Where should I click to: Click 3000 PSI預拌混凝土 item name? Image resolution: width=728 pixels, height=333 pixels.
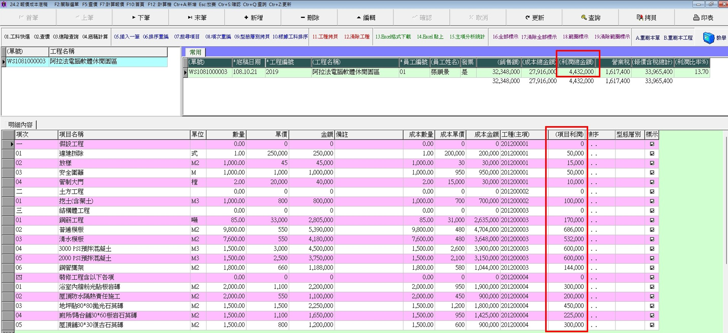point(124,249)
